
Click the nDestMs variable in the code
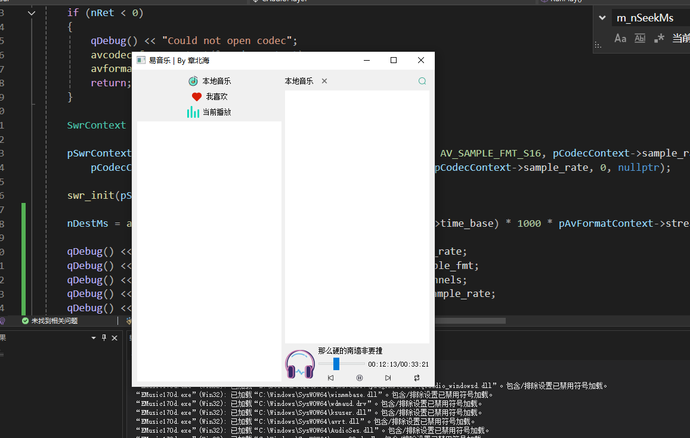(88, 224)
